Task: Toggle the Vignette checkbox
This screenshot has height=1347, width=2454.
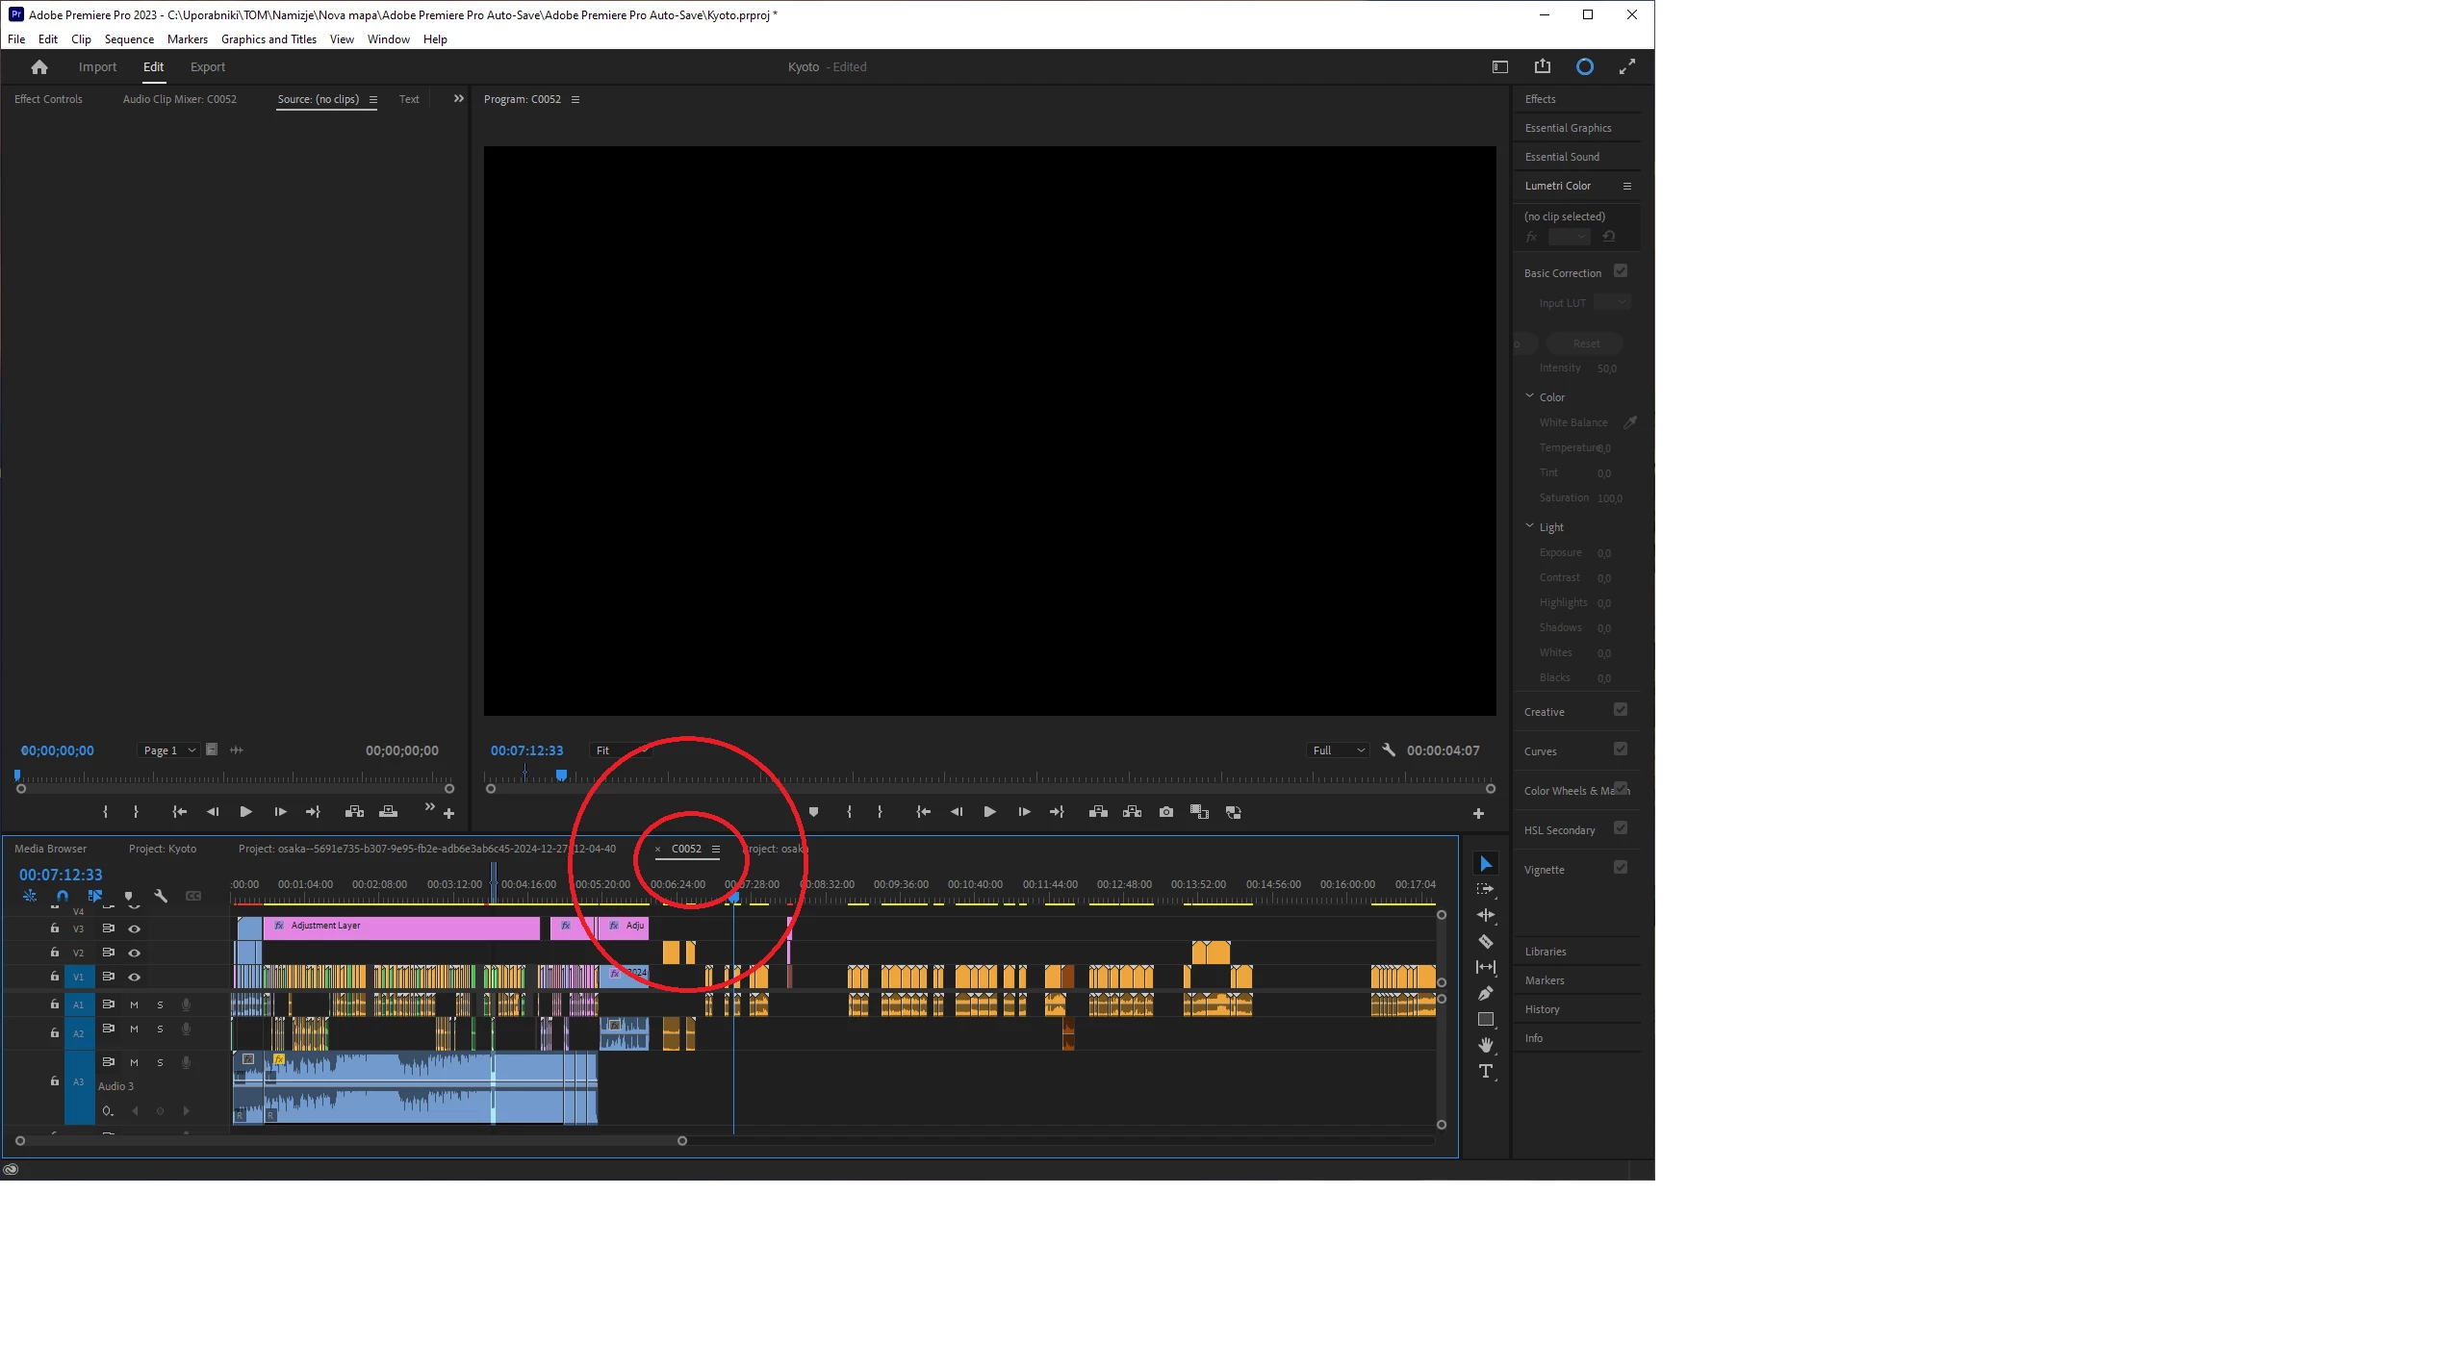Action: tap(1620, 868)
